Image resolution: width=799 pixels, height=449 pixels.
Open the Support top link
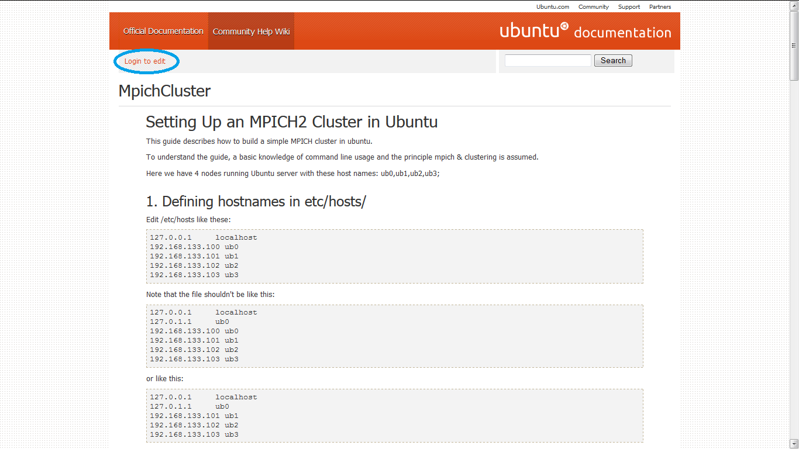click(629, 7)
